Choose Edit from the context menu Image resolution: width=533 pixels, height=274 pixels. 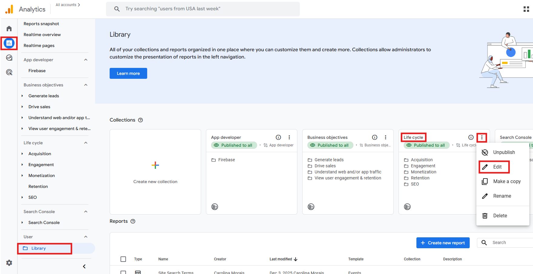coord(503,167)
